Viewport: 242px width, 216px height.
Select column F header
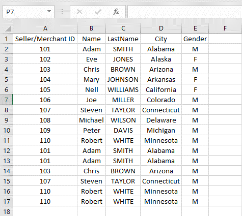coord(225,28)
